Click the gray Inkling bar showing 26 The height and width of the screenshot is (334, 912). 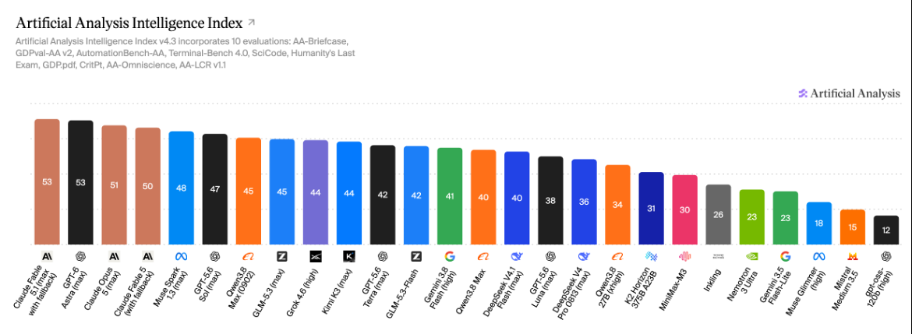719,214
